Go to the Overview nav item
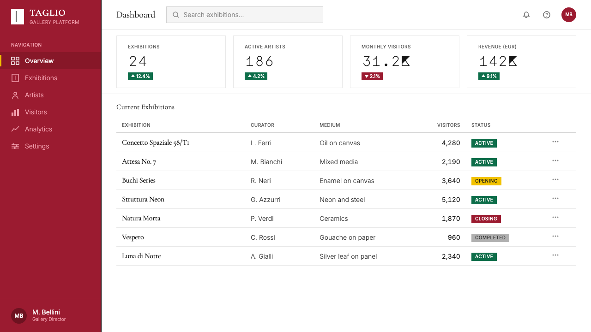The height and width of the screenshot is (332, 591). pyautogui.click(x=50, y=61)
